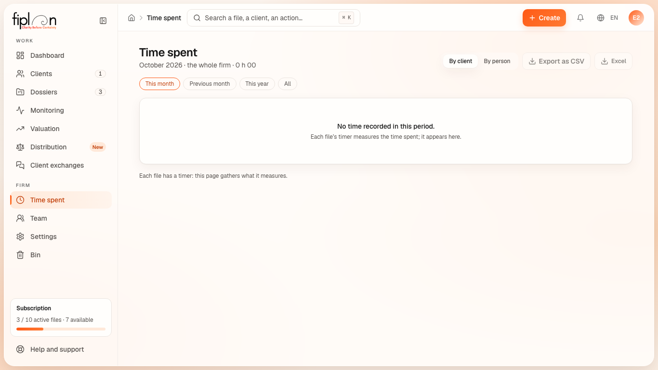Open the E2 user avatar menu
Image resolution: width=658 pixels, height=370 pixels.
(636, 18)
